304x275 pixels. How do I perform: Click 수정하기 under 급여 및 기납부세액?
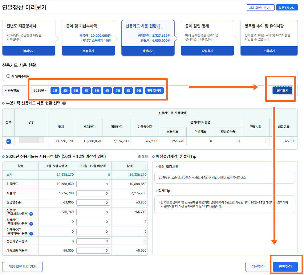click(88, 51)
